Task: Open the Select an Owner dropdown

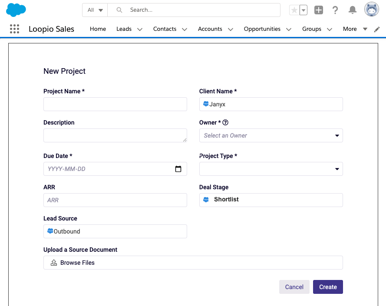Action: point(271,135)
